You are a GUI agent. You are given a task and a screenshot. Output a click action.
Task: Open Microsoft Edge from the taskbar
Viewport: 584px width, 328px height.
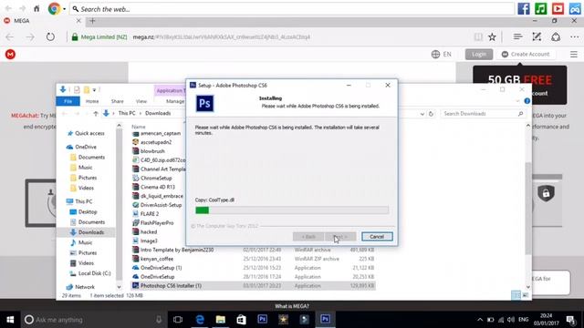pos(200,320)
